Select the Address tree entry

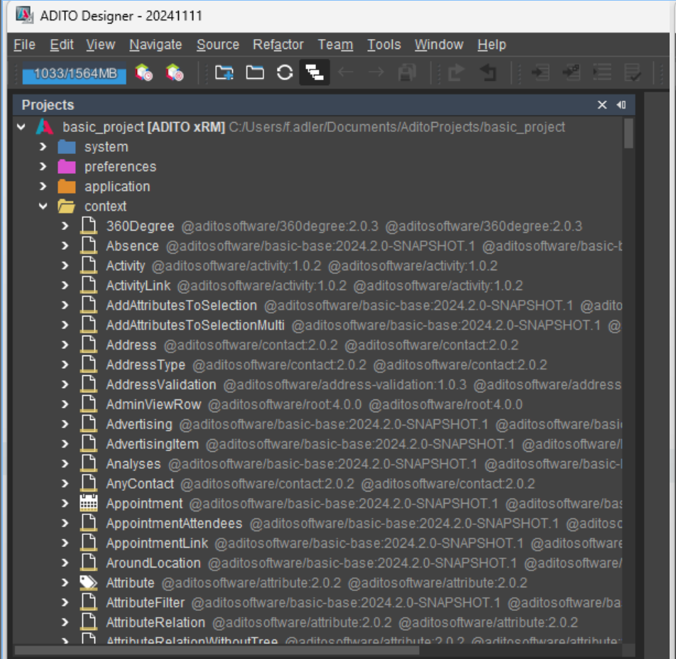(131, 345)
